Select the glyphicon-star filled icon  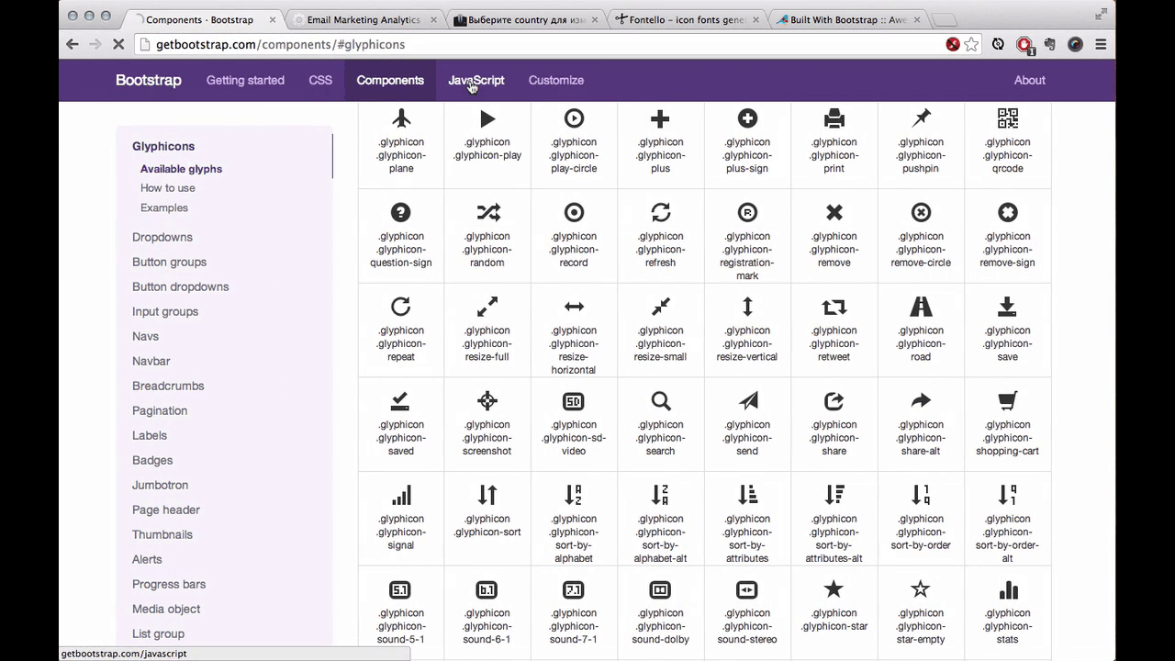(x=834, y=589)
